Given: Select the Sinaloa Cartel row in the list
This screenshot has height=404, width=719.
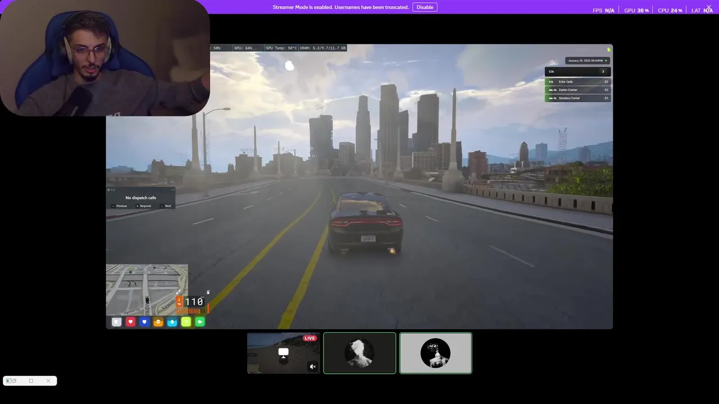Looking at the screenshot, I should click(x=577, y=98).
